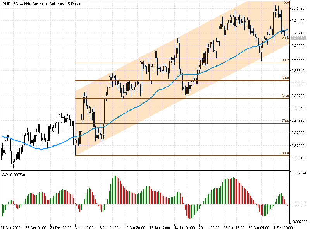
Task: Click the 21 Dec 2022 date label
Action: point(11,228)
